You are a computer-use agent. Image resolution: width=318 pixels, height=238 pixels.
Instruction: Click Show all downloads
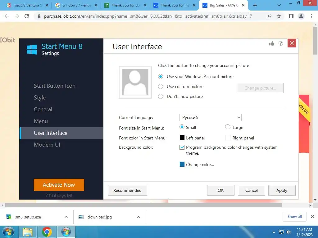coord(294,217)
